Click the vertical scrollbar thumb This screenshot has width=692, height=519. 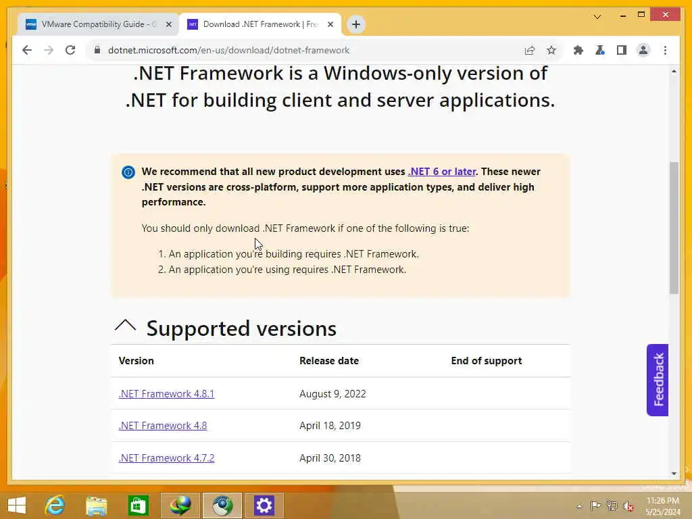coord(674,228)
